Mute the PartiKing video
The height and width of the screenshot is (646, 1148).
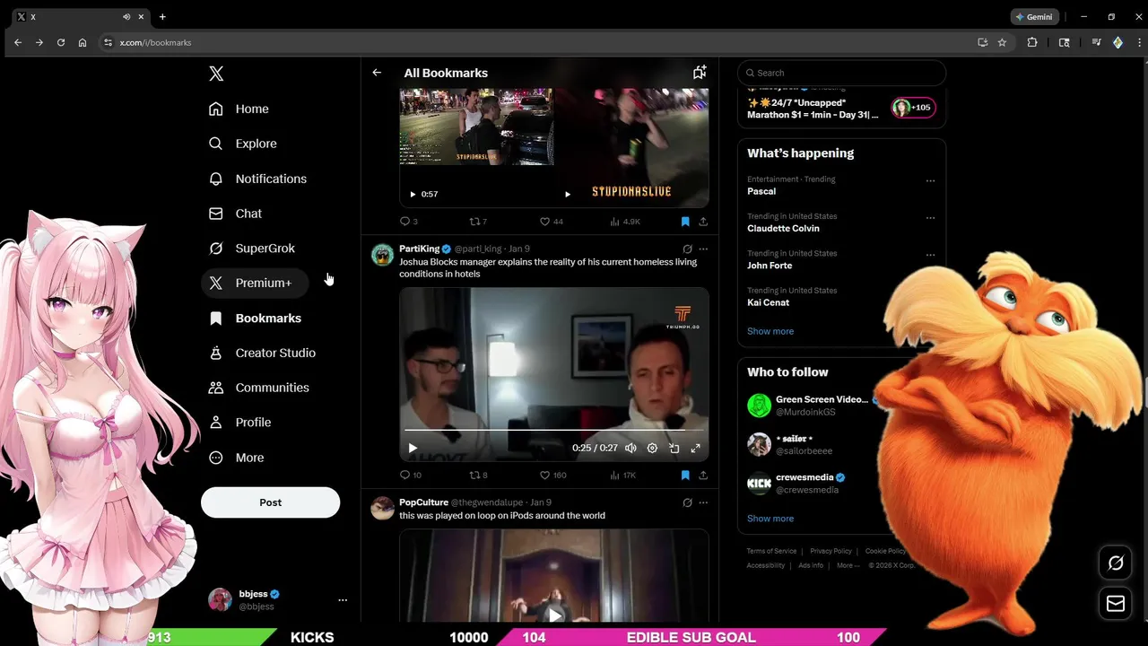[x=631, y=448]
